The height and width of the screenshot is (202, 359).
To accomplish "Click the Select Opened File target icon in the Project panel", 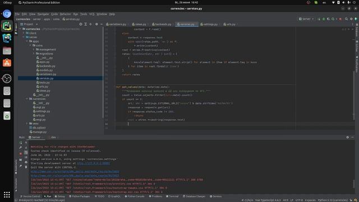I will (x=81, y=24).
